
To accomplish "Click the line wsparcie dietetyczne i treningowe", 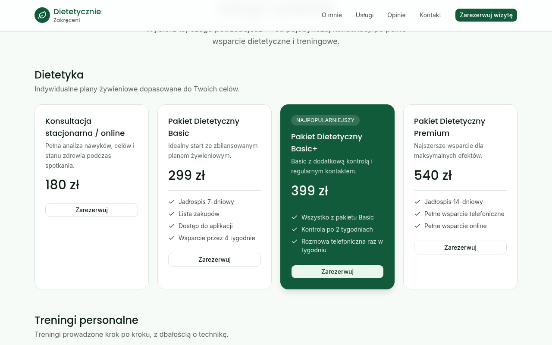I will 276,41.
